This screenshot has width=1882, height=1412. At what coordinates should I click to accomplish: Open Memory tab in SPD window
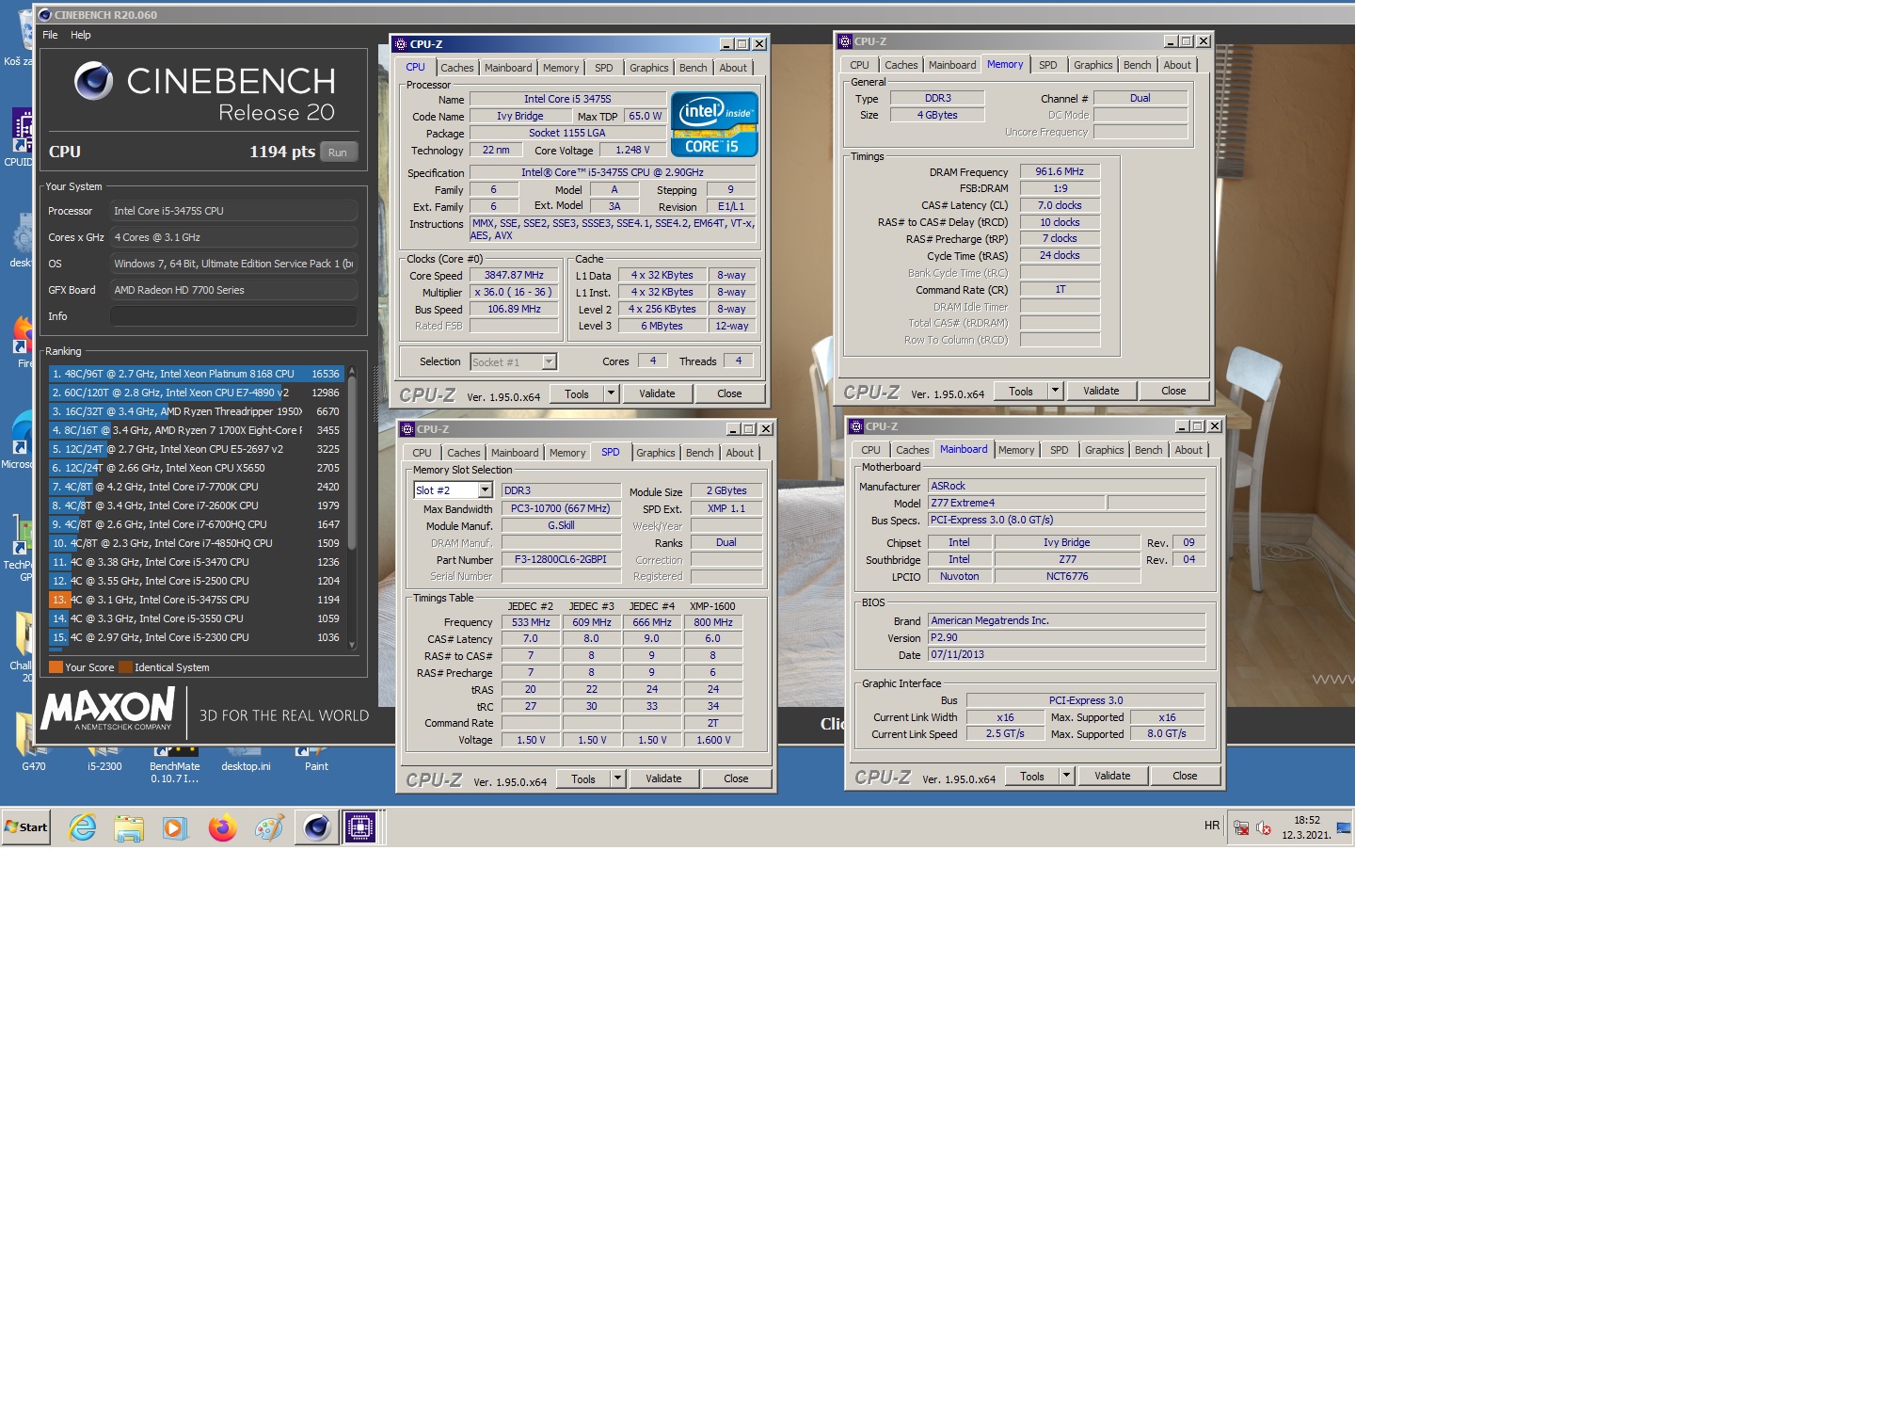pos(567,453)
